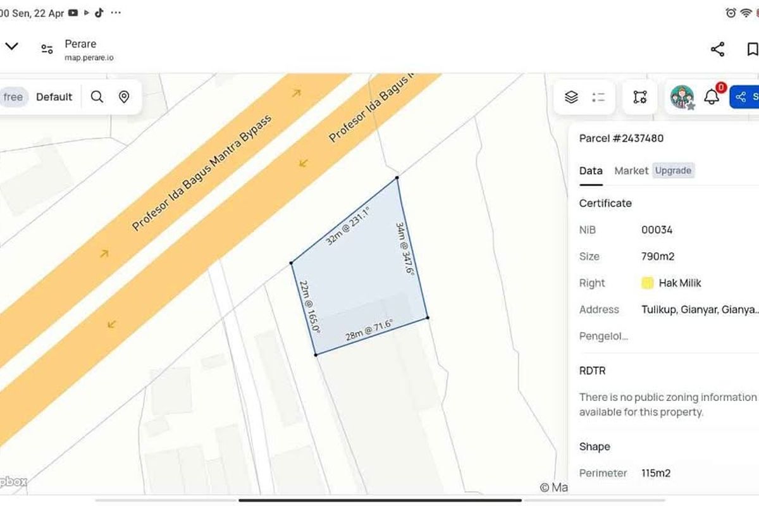The height and width of the screenshot is (506, 759).
Task: Select the polygon draw settings tool
Action: [x=640, y=97]
